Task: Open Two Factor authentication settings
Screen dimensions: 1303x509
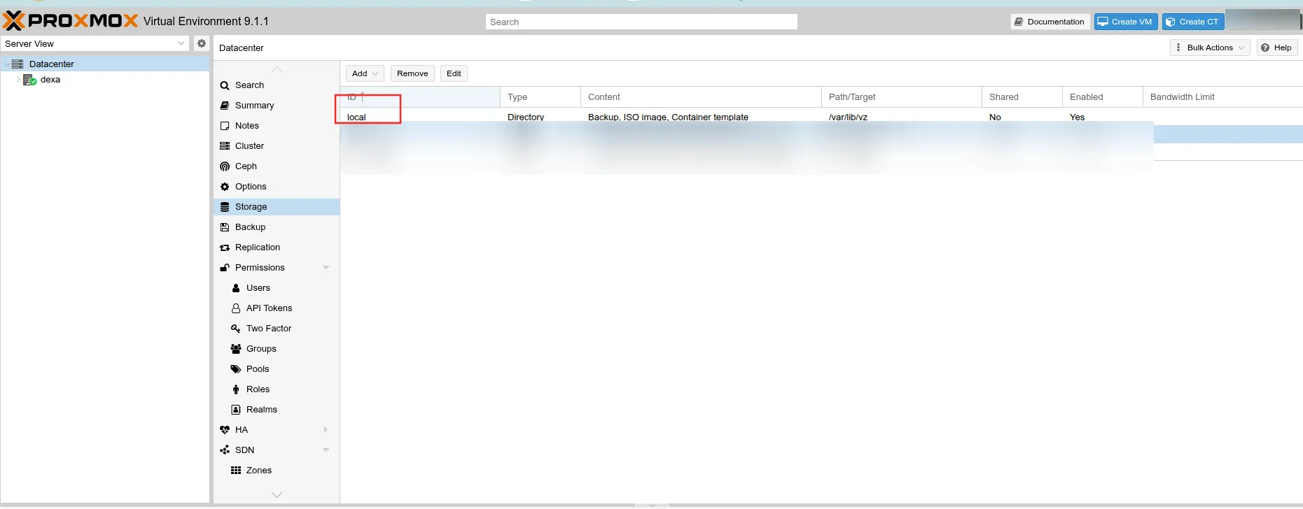Action: coord(268,329)
